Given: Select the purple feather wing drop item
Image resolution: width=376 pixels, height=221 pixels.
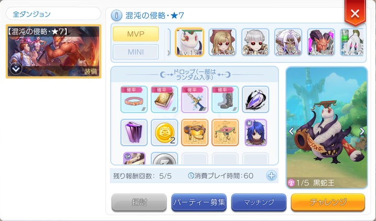Looking at the screenshot, I should 255,100.
